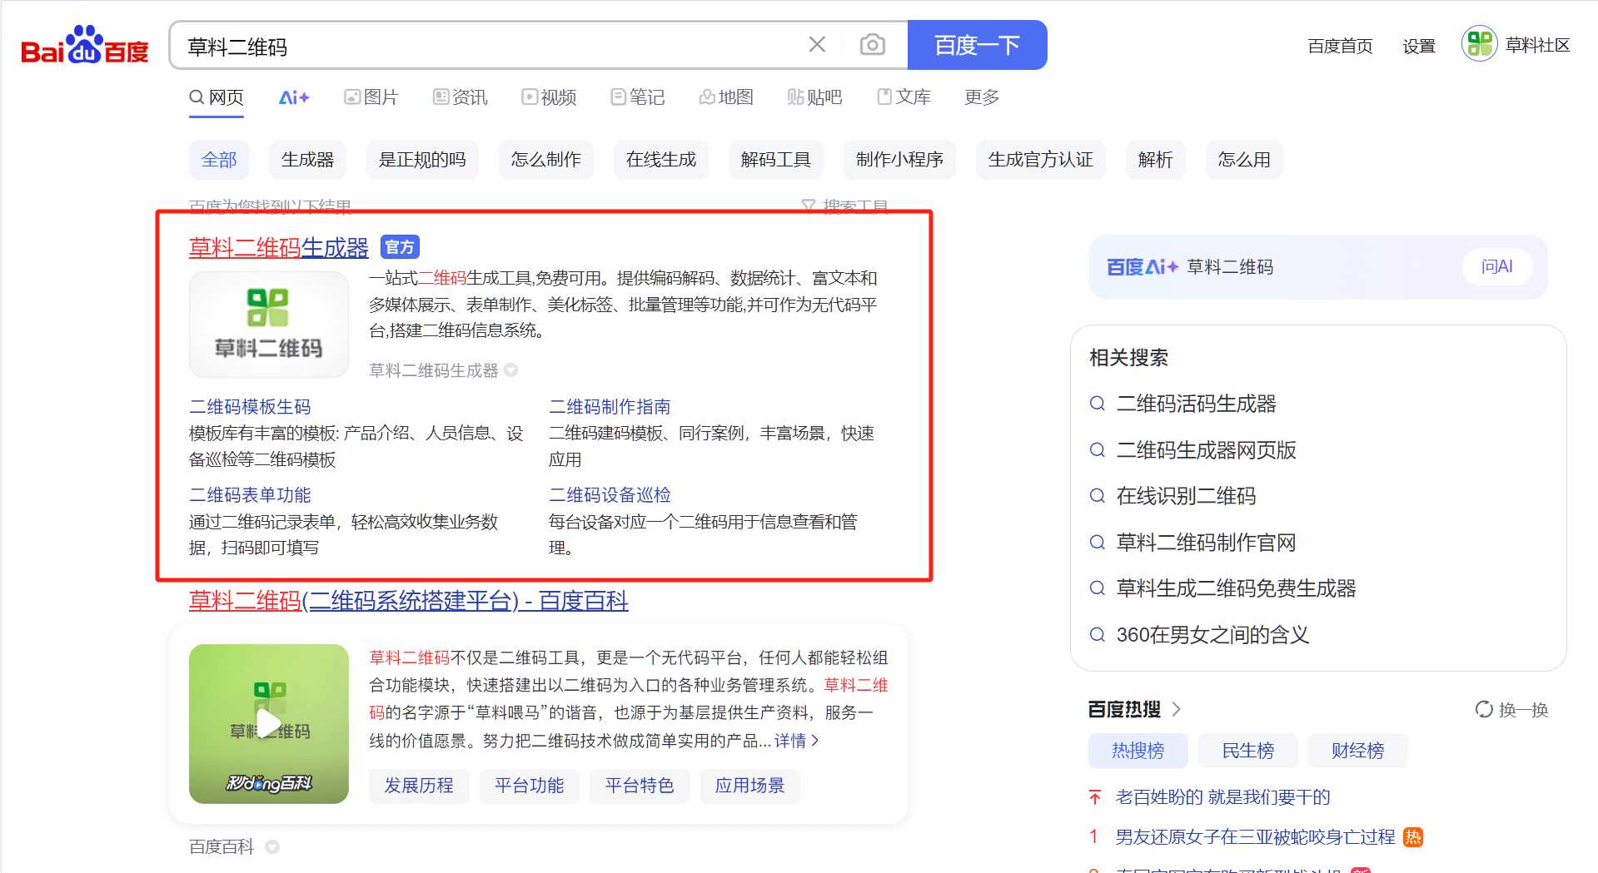
Task: Open hot item 男友还原女子在三亚被蛇咬身亡过程
Action: click(x=1255, y=837)
